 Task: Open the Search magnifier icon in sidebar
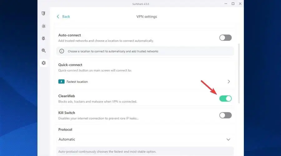tap(43, 50)
